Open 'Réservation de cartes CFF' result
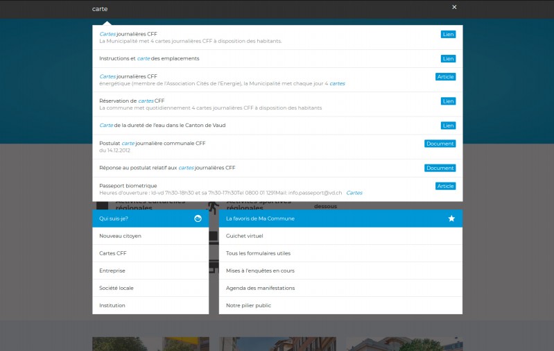This screenshot has width=554, height=351. [132, 101]
